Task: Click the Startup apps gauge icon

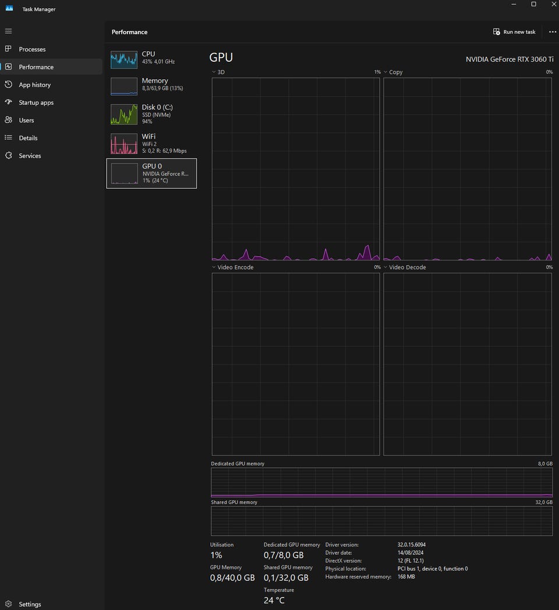Action: (8, 102)
